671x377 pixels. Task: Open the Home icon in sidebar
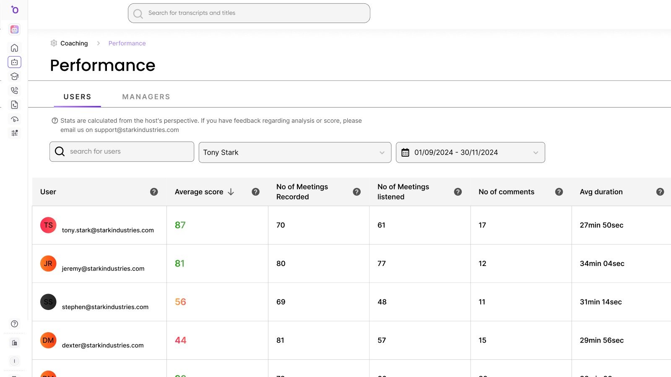14,48
